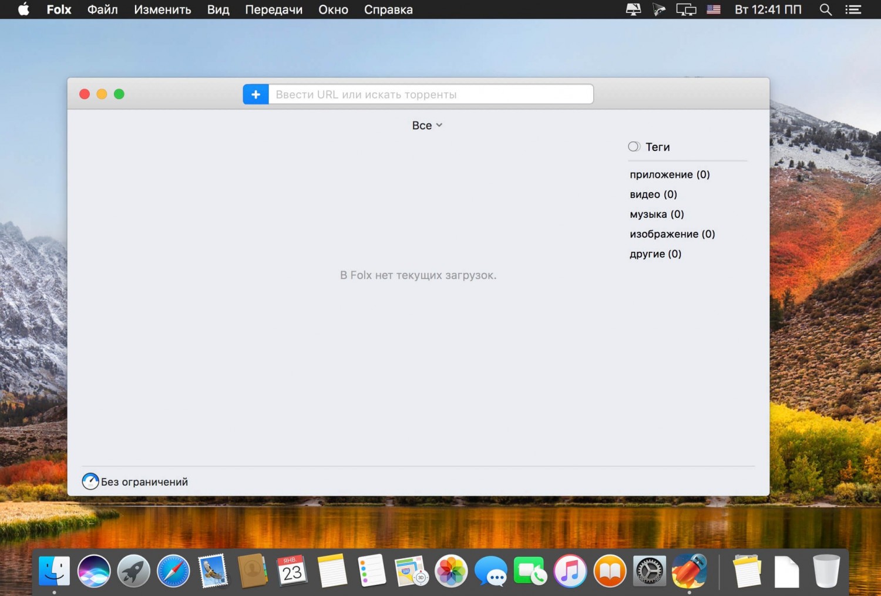Open System Preferences from the Dock

(x=650, y=571)
